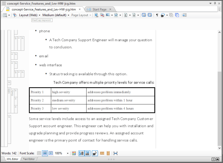Close the concept-Service_Features tab
This screenshot has width=223, height=163.
pos(80,9)
